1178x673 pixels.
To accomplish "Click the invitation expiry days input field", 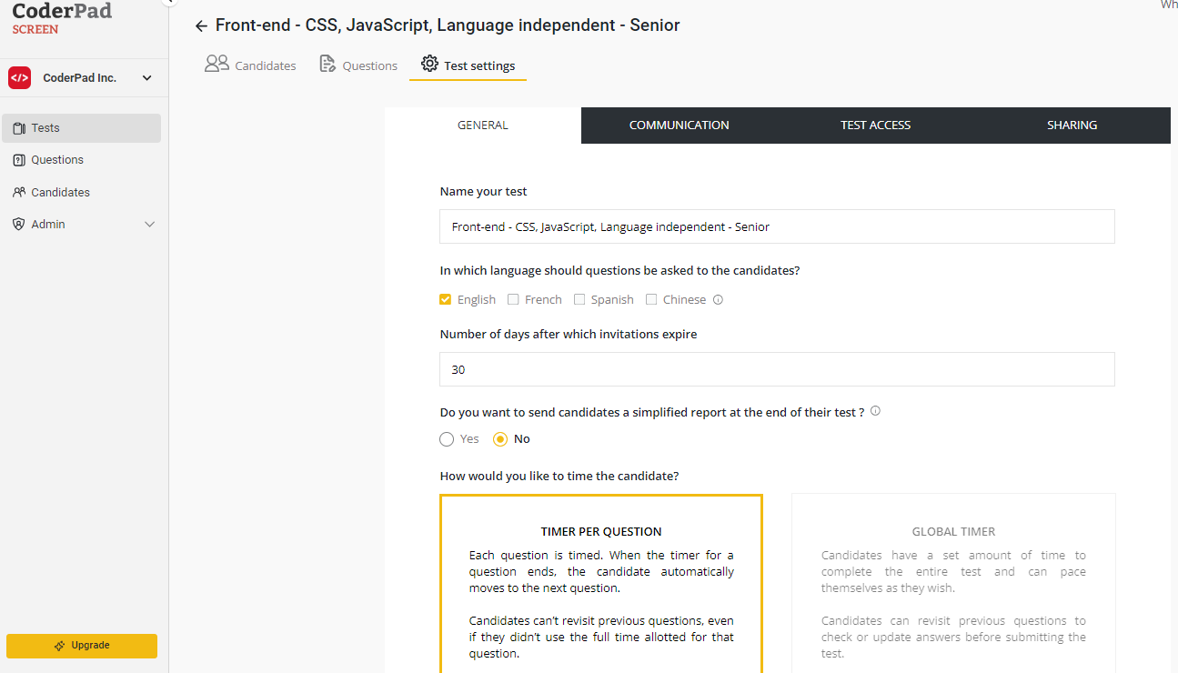I will tap(777, 369).
